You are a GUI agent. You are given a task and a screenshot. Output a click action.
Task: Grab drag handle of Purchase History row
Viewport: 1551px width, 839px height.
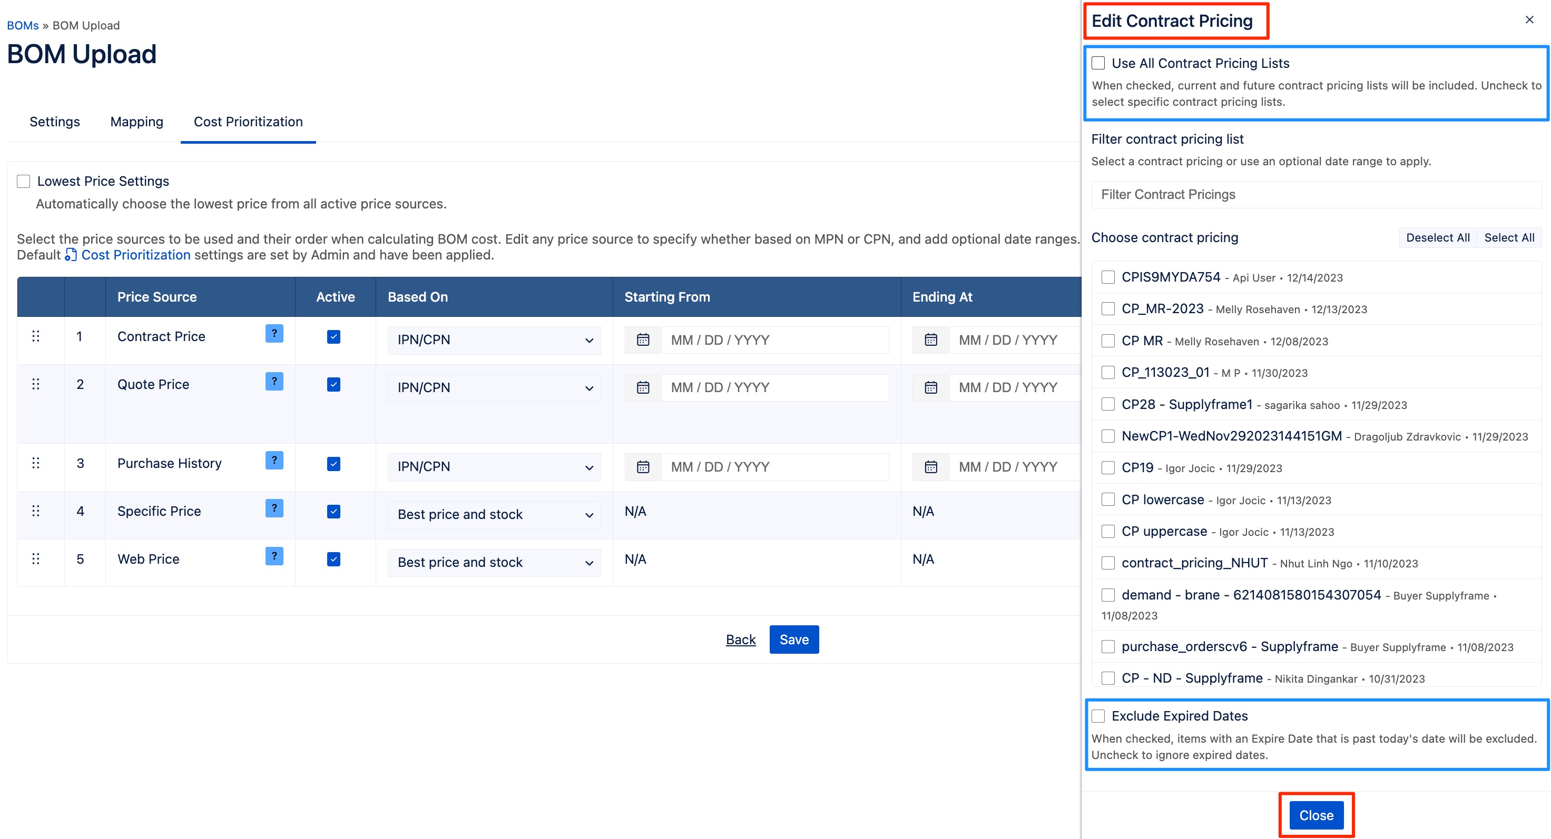(x=35, y=463)
